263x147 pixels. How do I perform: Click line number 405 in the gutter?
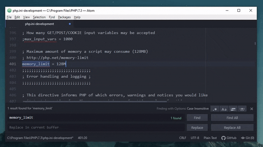click(x=12, y=89)
